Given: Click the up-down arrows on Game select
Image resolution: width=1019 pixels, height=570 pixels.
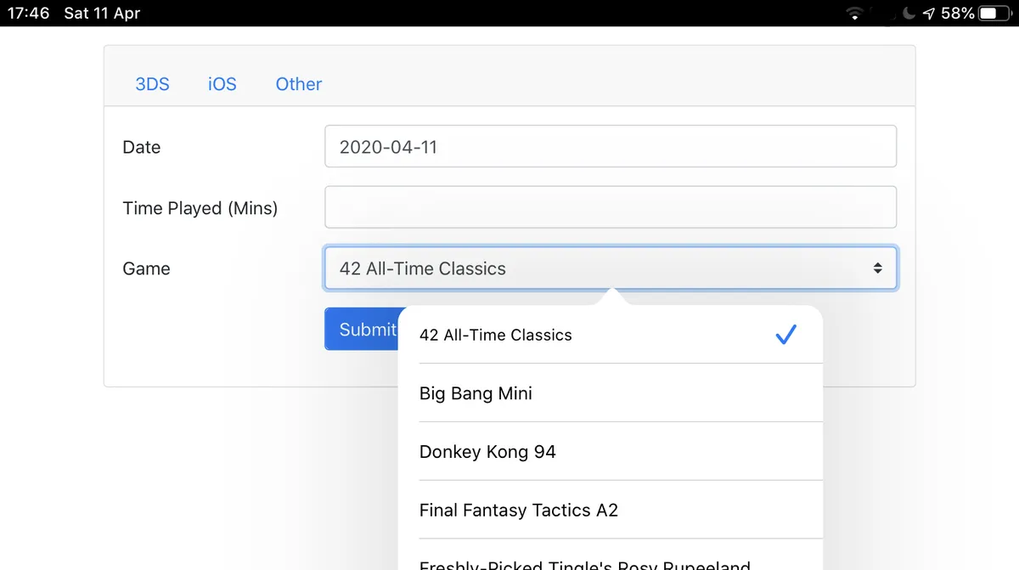Looking at the screenshot, I should (877, 268).
